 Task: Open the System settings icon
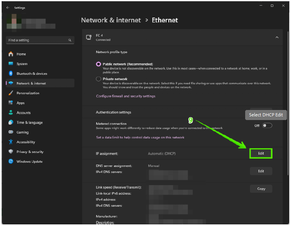coord(11,64)
